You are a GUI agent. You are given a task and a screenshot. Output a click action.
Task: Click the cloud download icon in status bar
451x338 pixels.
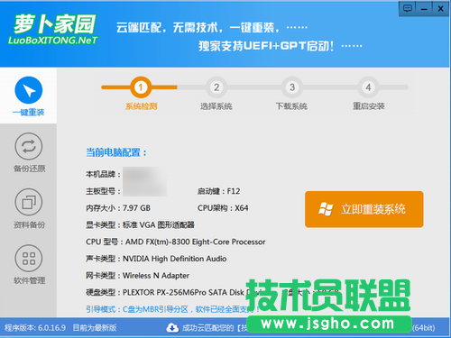click(x=172, y=328)
